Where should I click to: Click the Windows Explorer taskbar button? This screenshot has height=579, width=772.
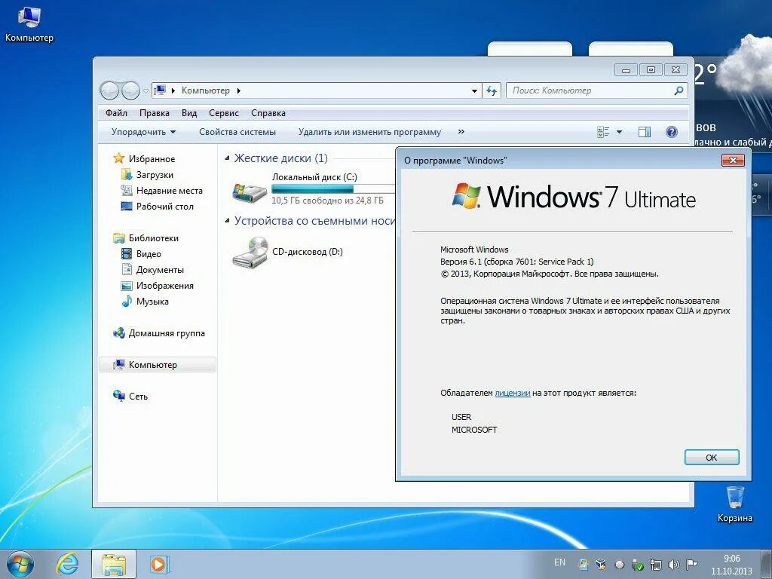pos(114,564)
